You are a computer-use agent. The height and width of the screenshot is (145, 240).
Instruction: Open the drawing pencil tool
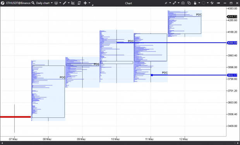pos(65,3)
